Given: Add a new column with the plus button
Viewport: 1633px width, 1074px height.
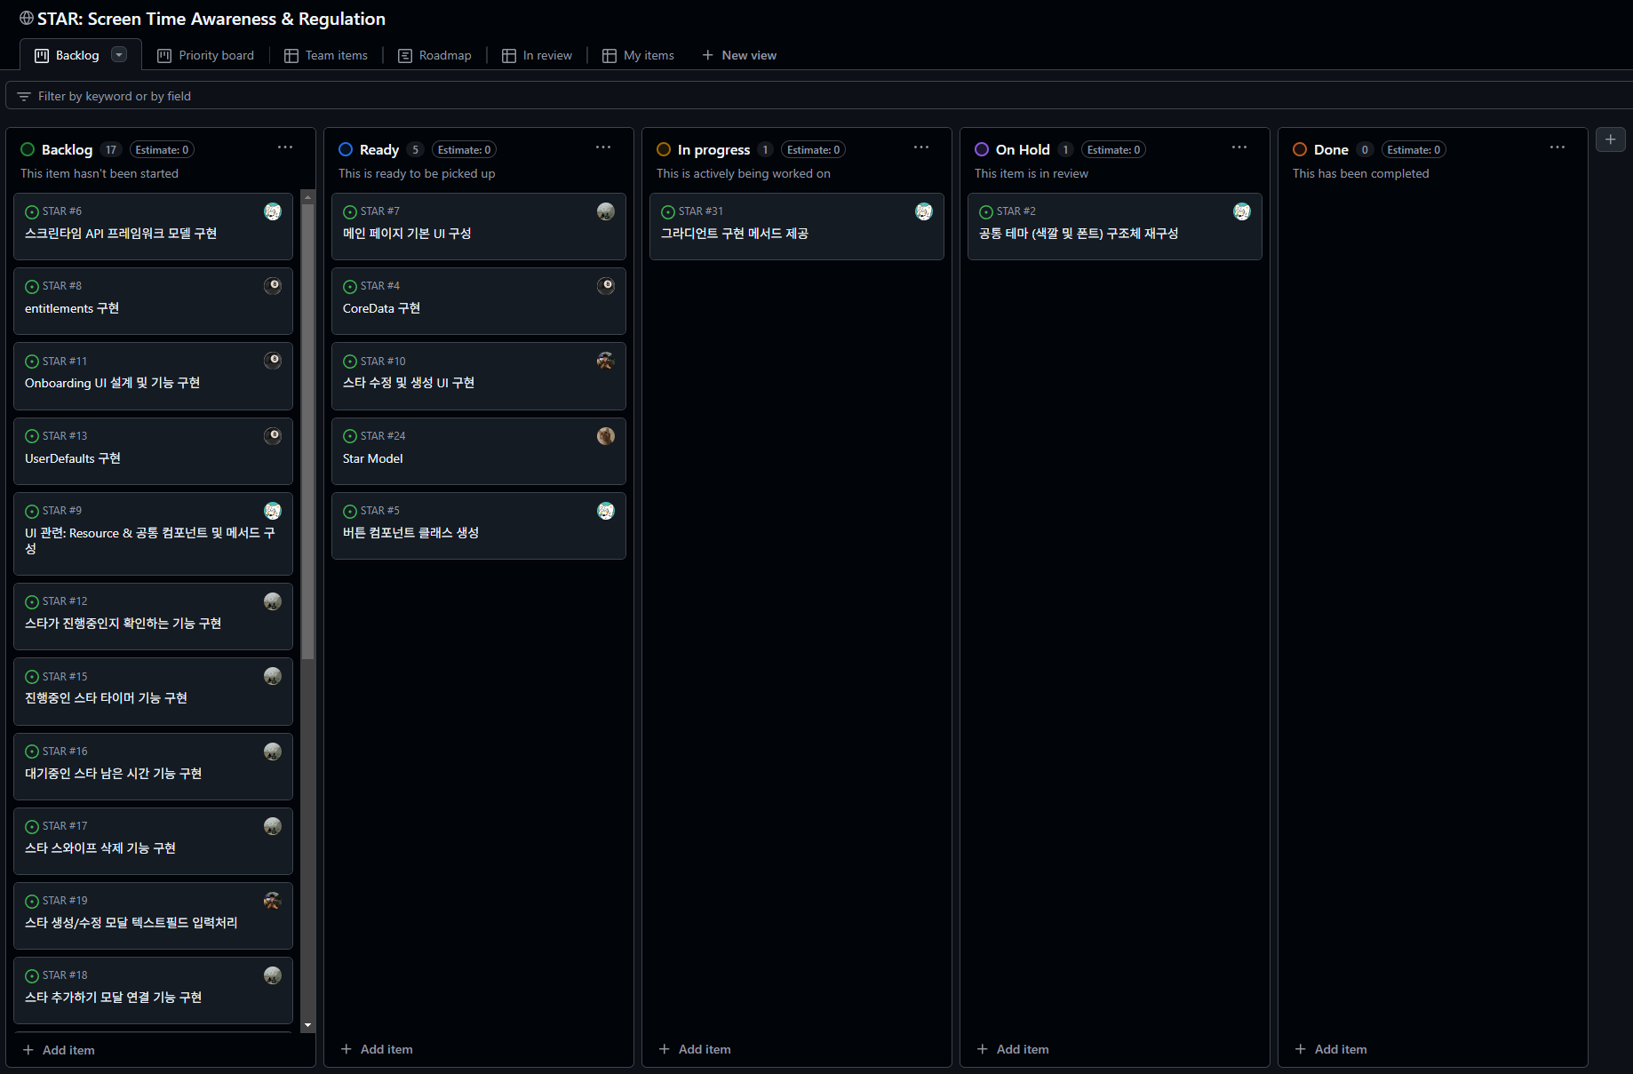Looking at the screenshot, I should pos(1610,139).
